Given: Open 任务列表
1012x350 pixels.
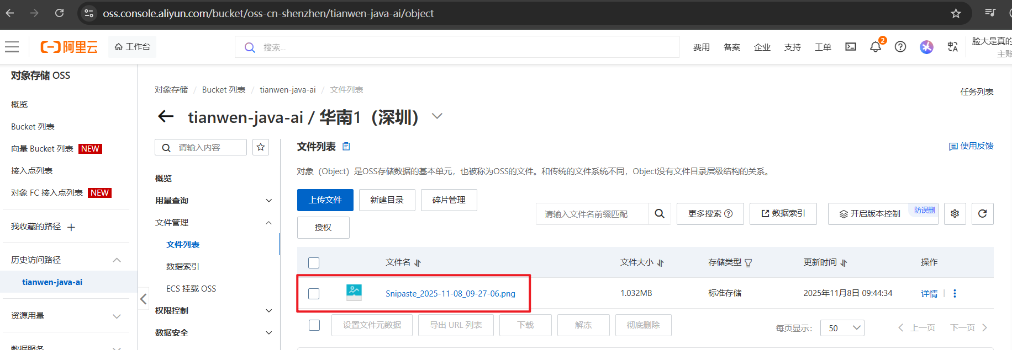Looking at the screenshot, I should click(x=977, y=92).
